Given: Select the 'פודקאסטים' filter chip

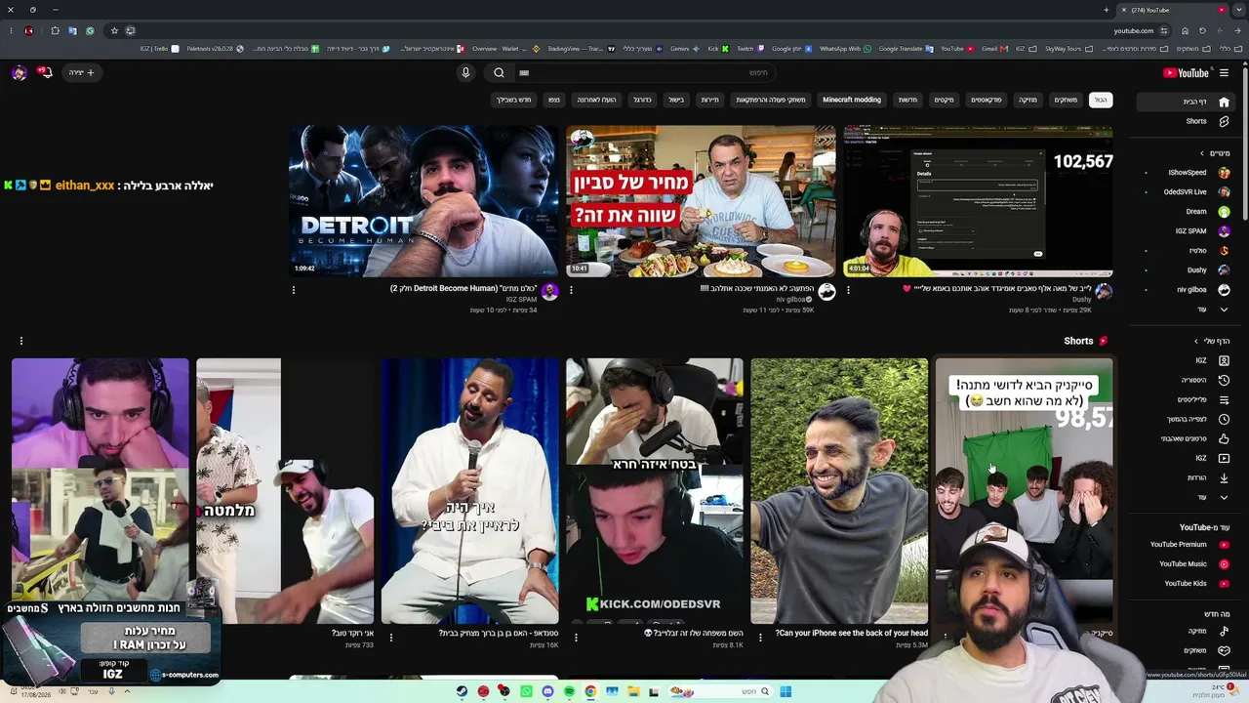Looking at the screenshot, I should [x=987, y=100].
